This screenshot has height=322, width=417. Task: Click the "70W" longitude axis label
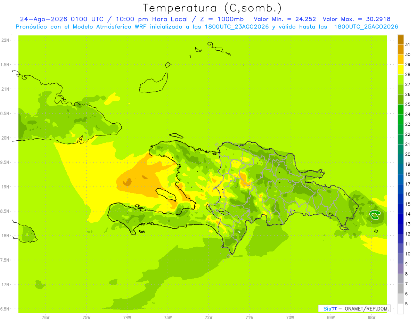(290, 317)
